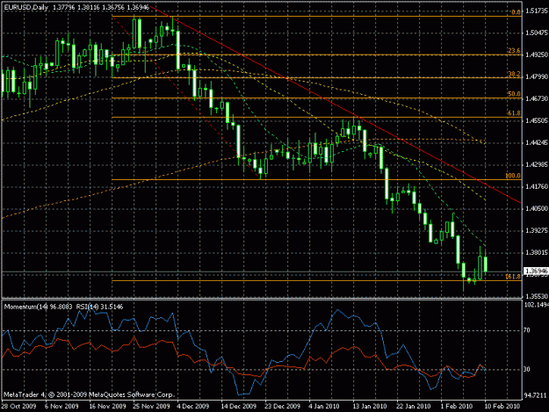Click the Fibonacci 23.6 level label

514,51
